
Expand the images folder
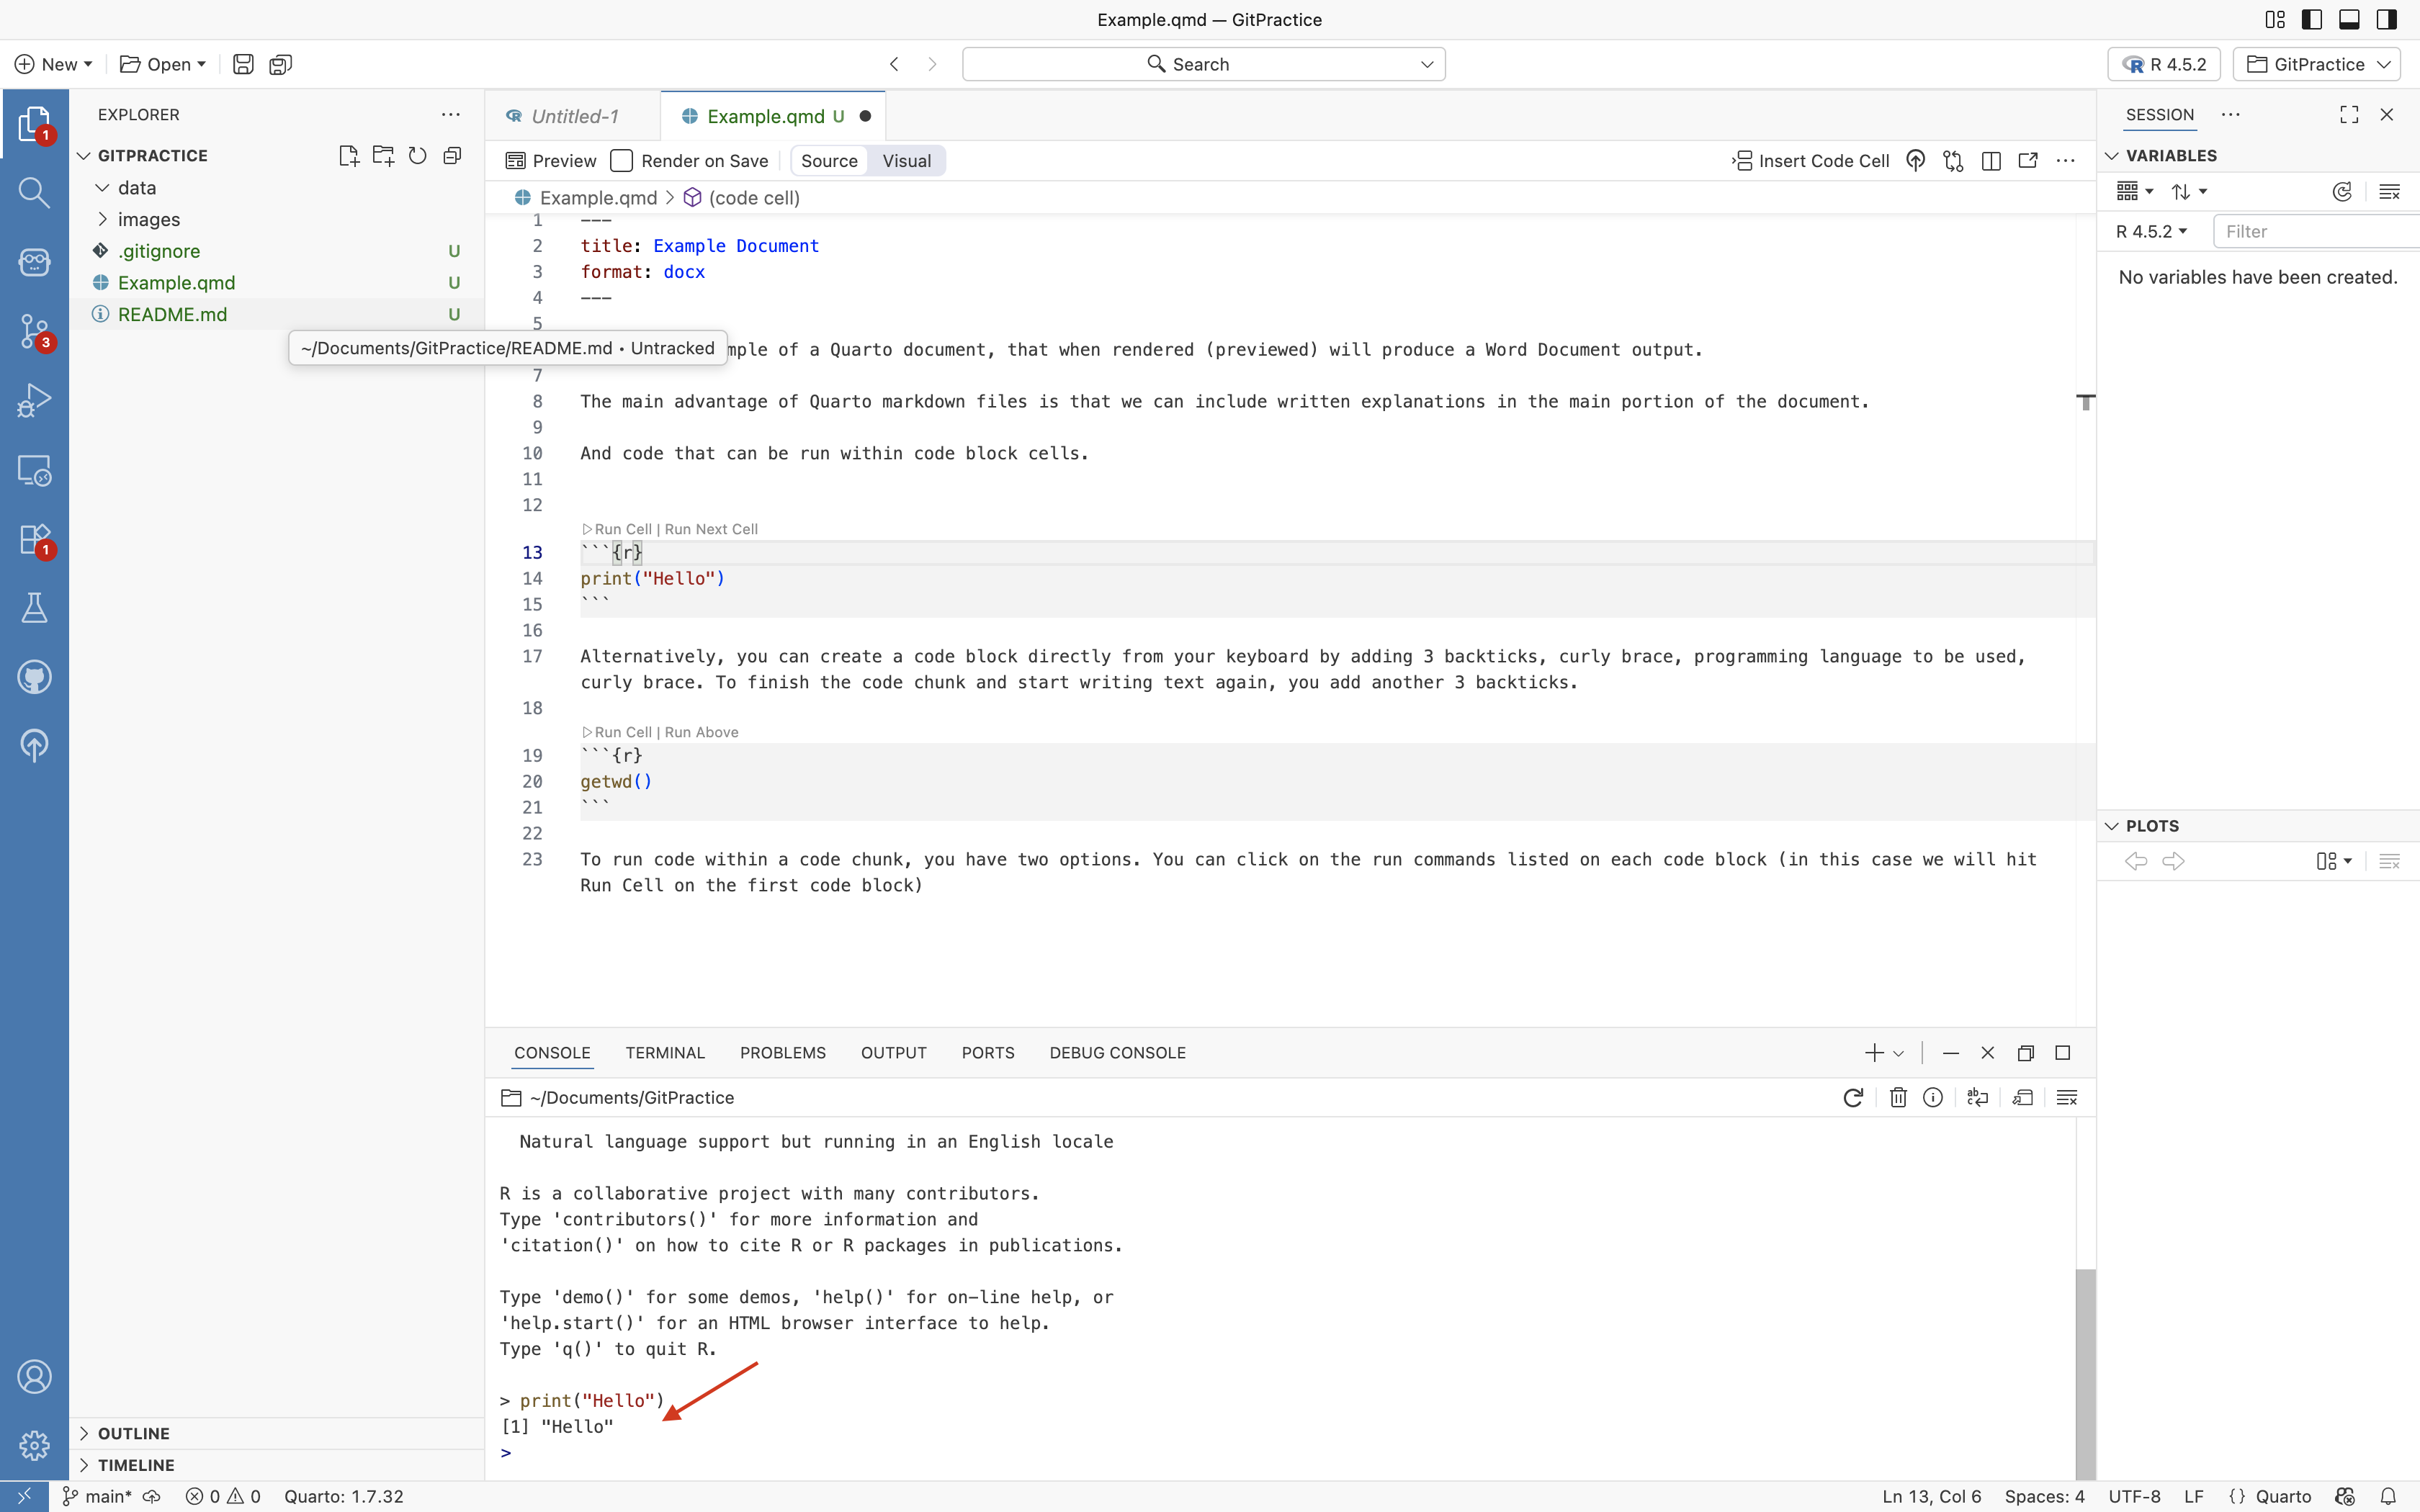(x=148, y=219)
